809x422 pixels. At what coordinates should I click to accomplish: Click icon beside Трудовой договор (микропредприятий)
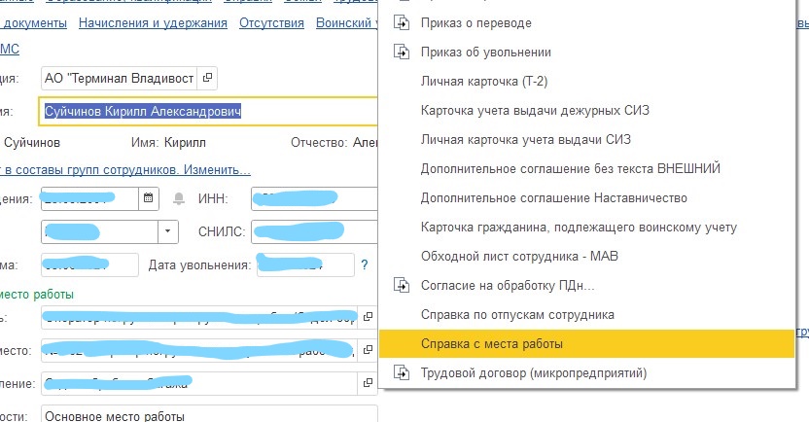pos(401,372)
